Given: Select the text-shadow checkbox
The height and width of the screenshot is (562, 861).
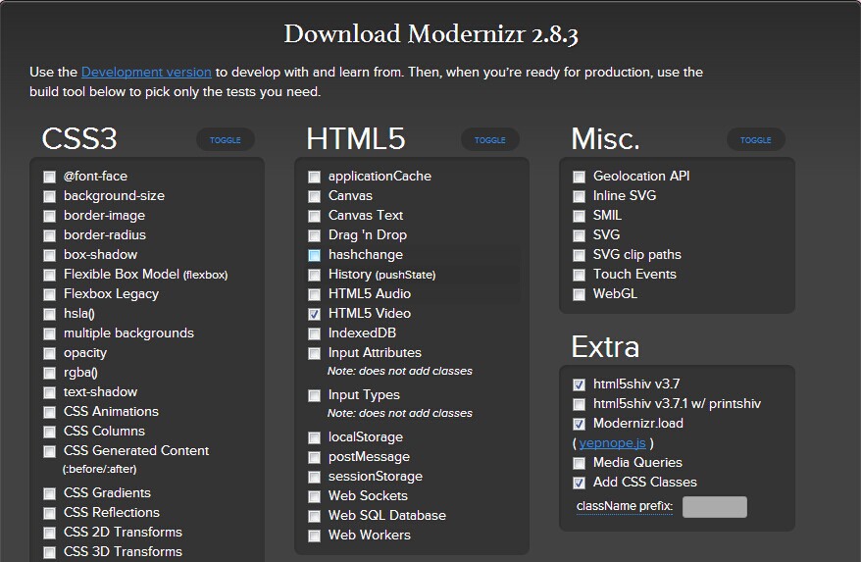Looking at the screenshot, I should point(49,392).
